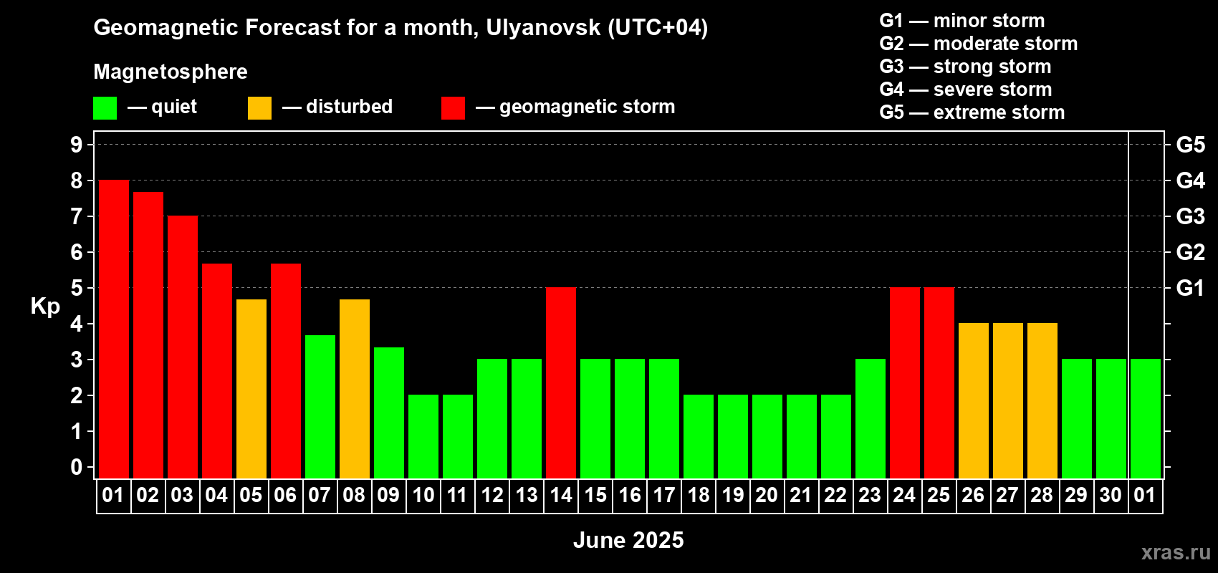This screenshot has width=1218, height=573.
Task: Select the orange bar for June 05
Action: coord(251,389)
